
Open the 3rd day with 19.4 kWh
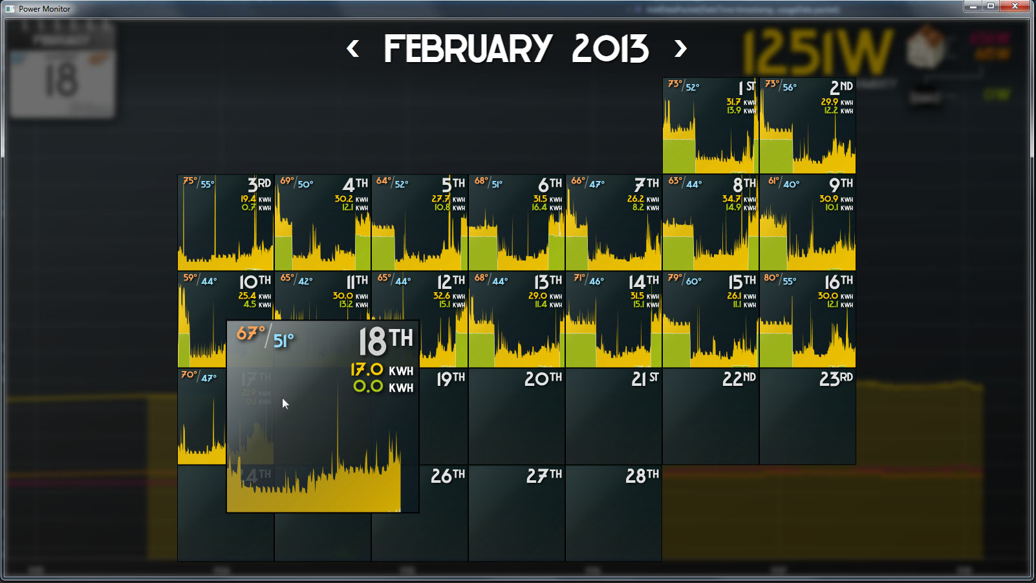tap(225, 223)
